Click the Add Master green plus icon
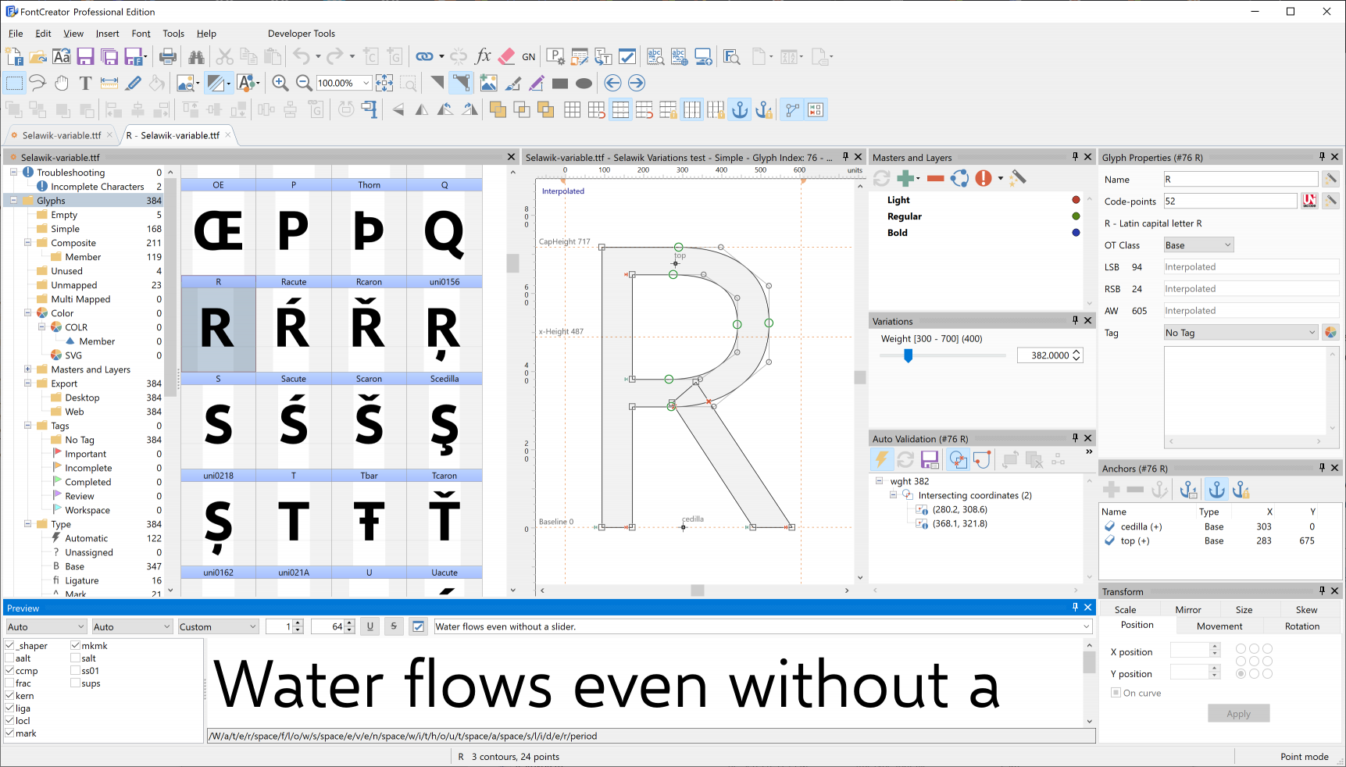 pyautogui.click(x=905, y=178)
